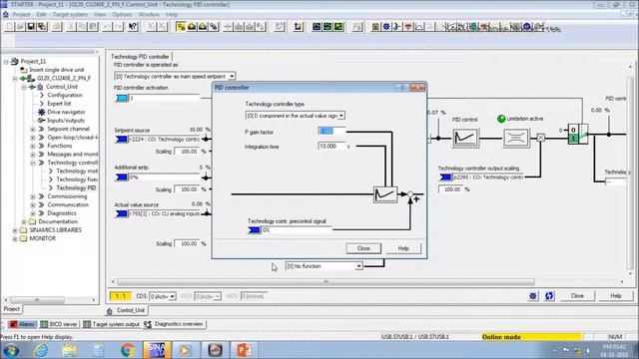The height and width of the screenshot is (359, 639).
Task: Open Google Chrome from the taskbar
Action: 127,350
